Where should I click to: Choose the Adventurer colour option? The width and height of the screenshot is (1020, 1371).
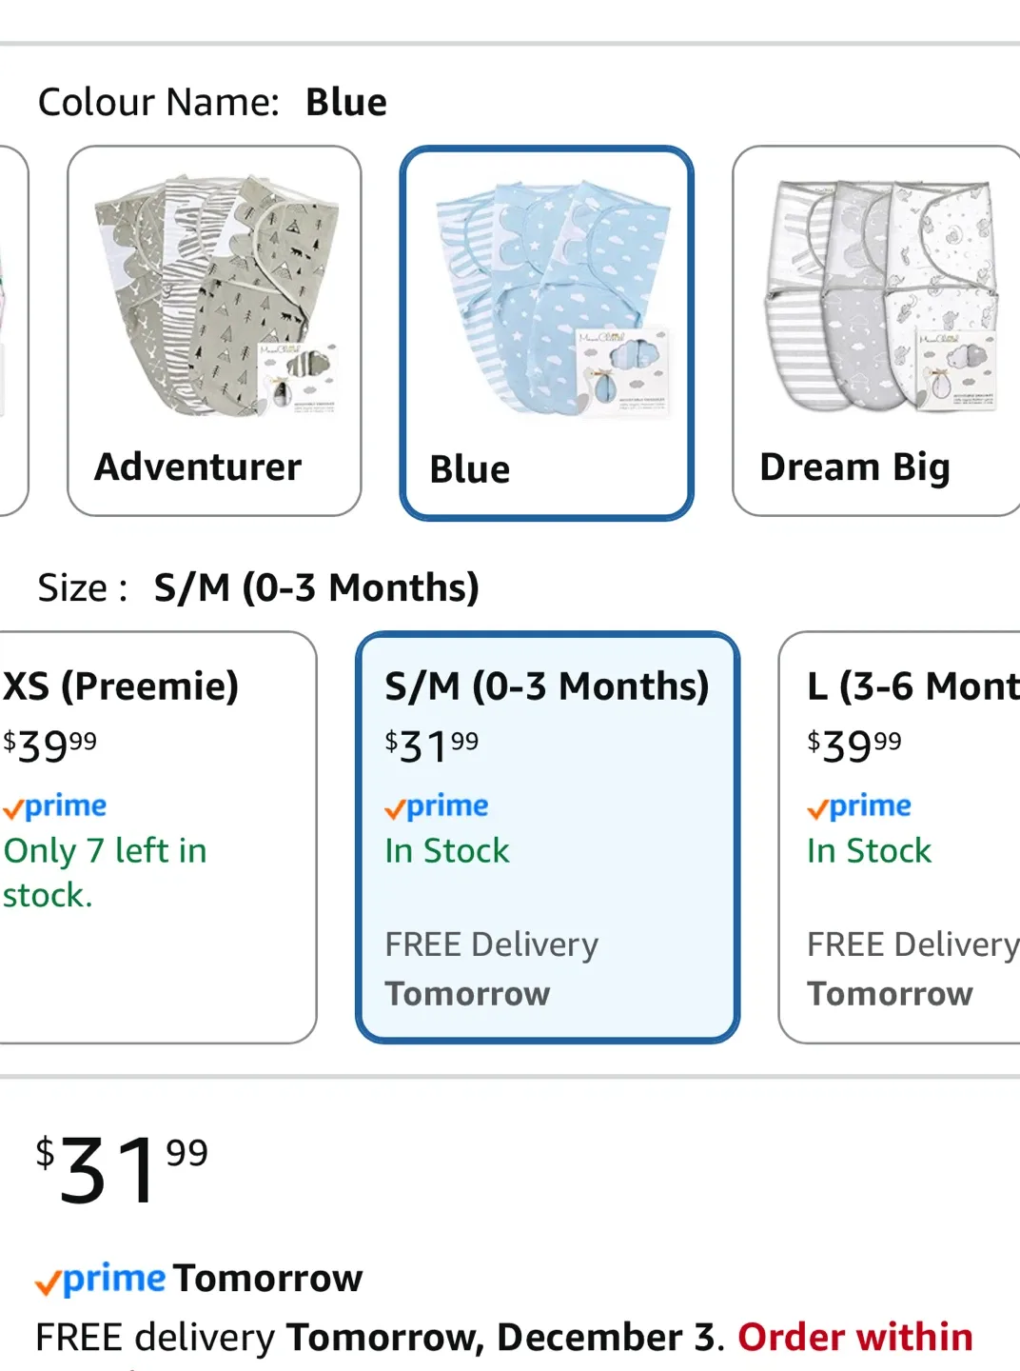coord(213,328)
